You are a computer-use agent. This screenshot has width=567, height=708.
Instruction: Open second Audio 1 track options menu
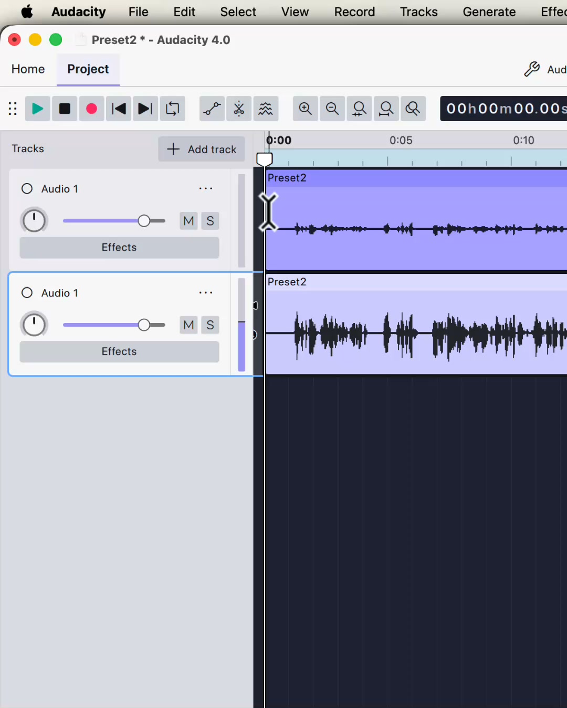(206, 293)
